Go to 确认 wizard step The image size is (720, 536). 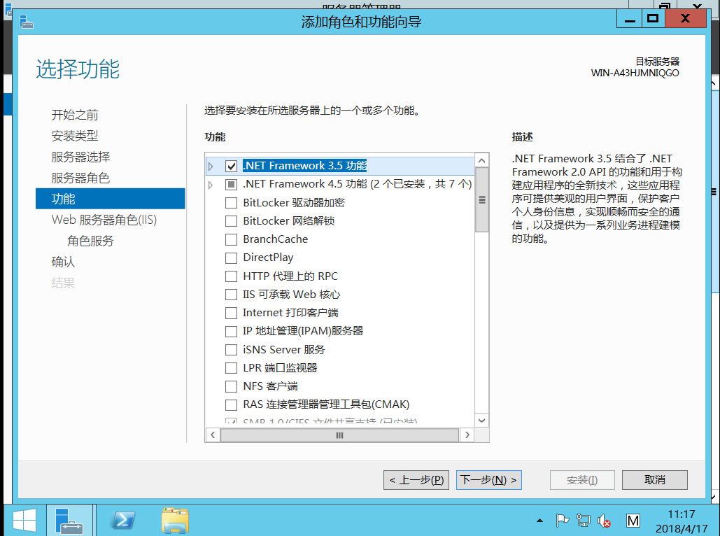[64, 262]
